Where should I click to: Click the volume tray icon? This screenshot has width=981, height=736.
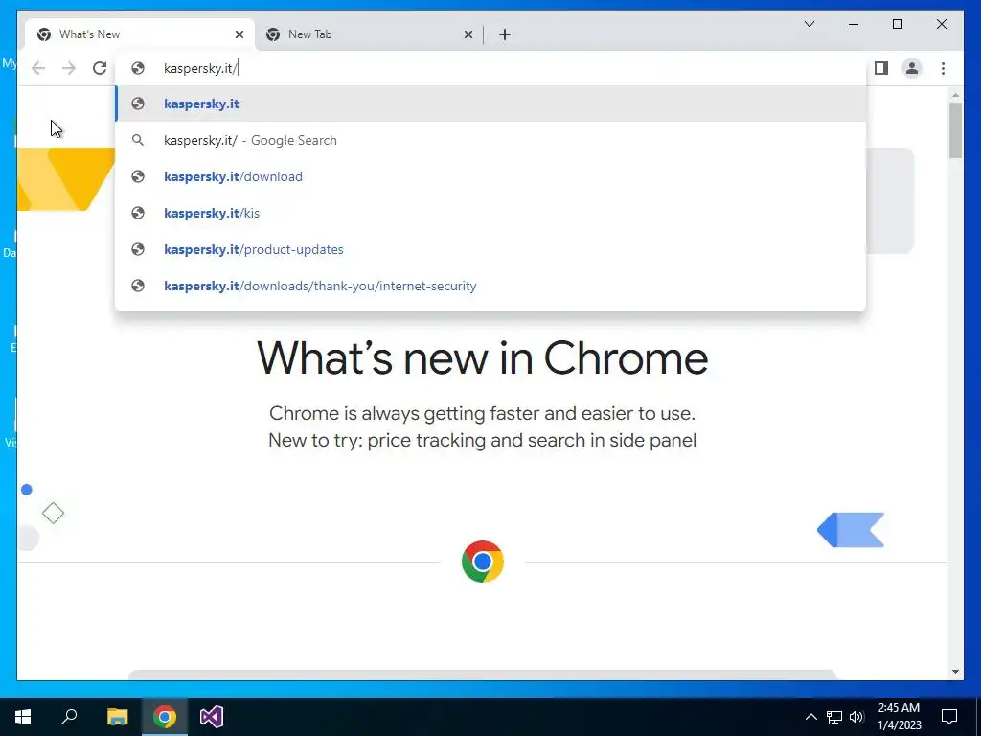click(856, 717)
